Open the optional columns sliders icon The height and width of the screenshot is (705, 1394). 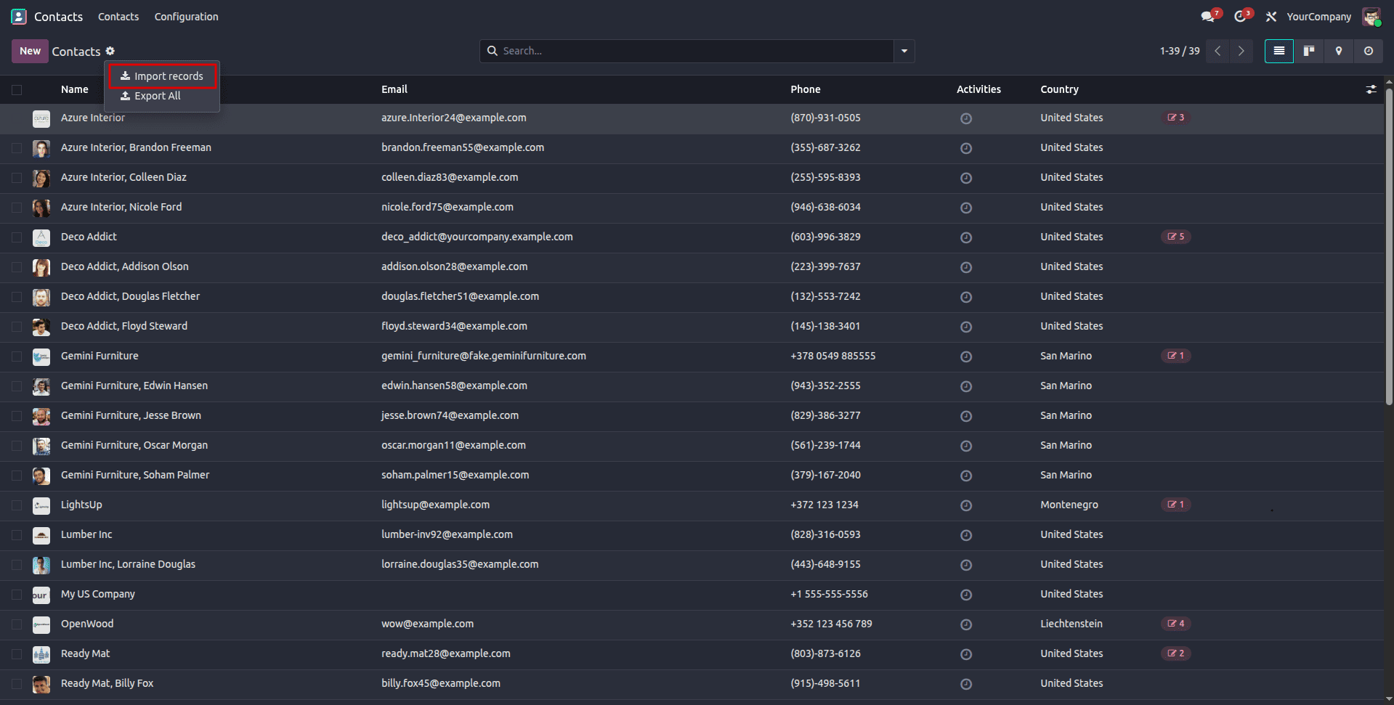coord(1371,89)
